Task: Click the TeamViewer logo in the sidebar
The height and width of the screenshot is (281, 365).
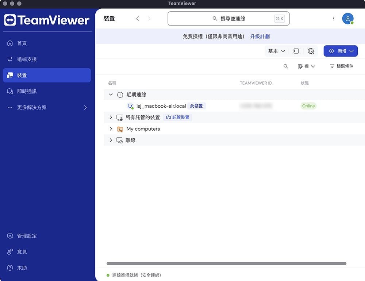Action: (x=47, y=20)
